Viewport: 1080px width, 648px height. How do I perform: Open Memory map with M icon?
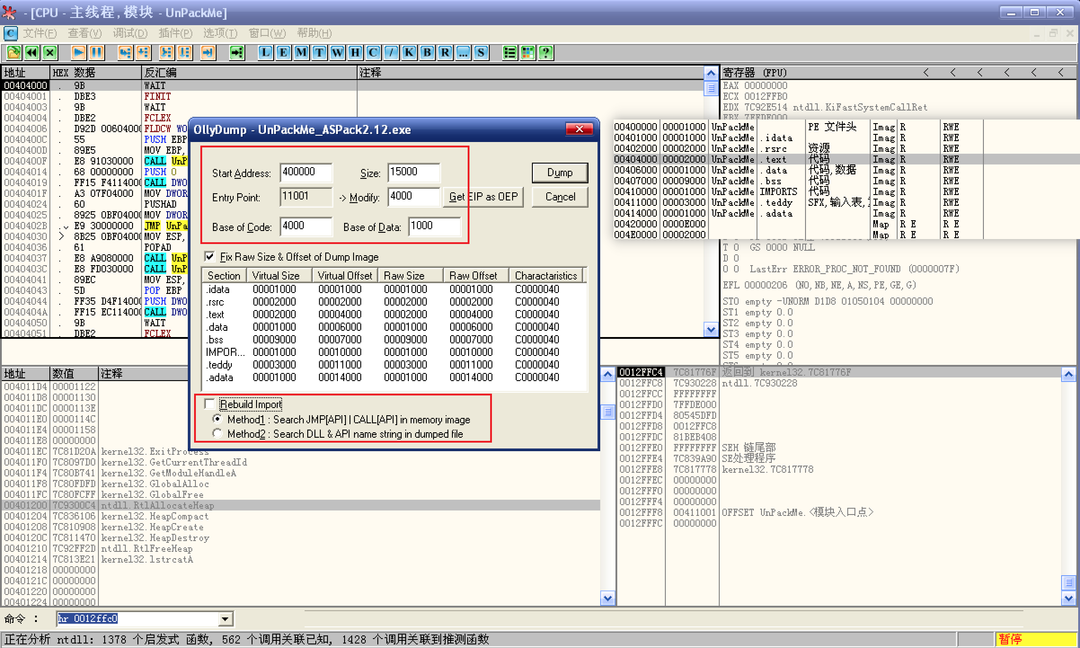point(301,53)
